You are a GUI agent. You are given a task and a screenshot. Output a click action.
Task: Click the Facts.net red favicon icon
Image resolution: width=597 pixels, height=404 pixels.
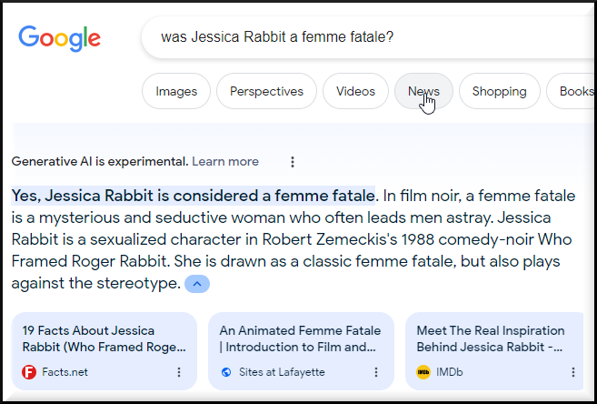coord(28,372)
